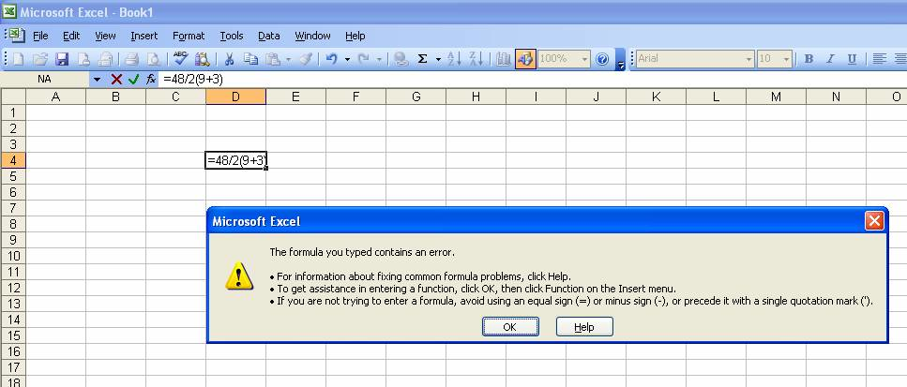Click the Permission icon

pos(83,59)
